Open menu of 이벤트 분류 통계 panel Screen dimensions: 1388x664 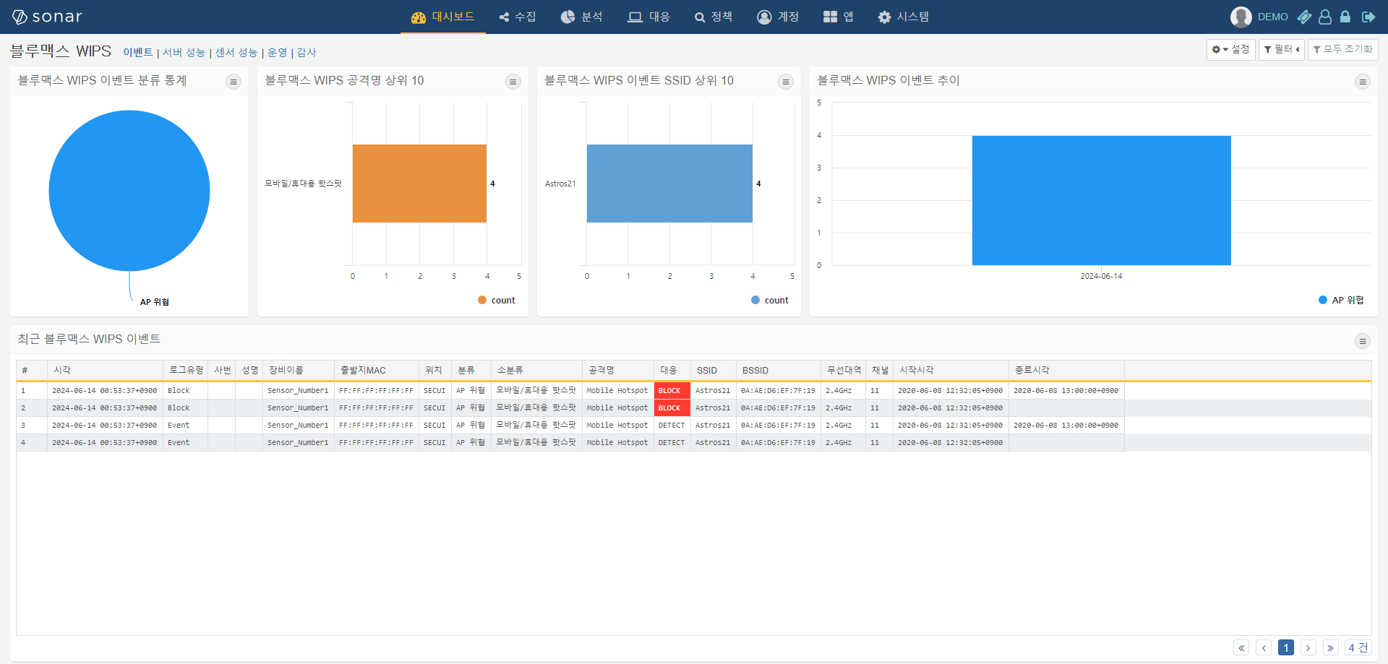point(234,82)
